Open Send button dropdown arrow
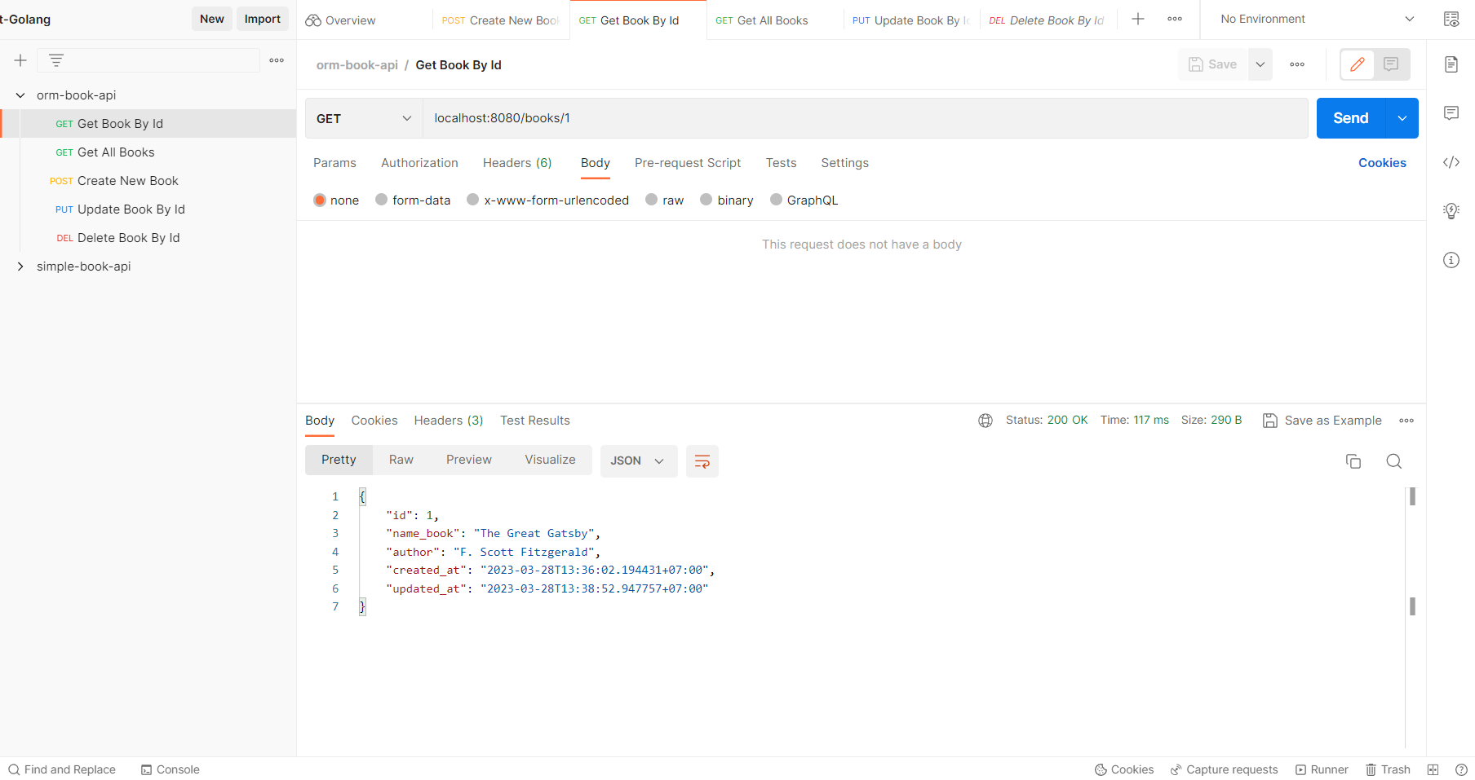This screenshot has height=780, width=1475. (1402, 119)
